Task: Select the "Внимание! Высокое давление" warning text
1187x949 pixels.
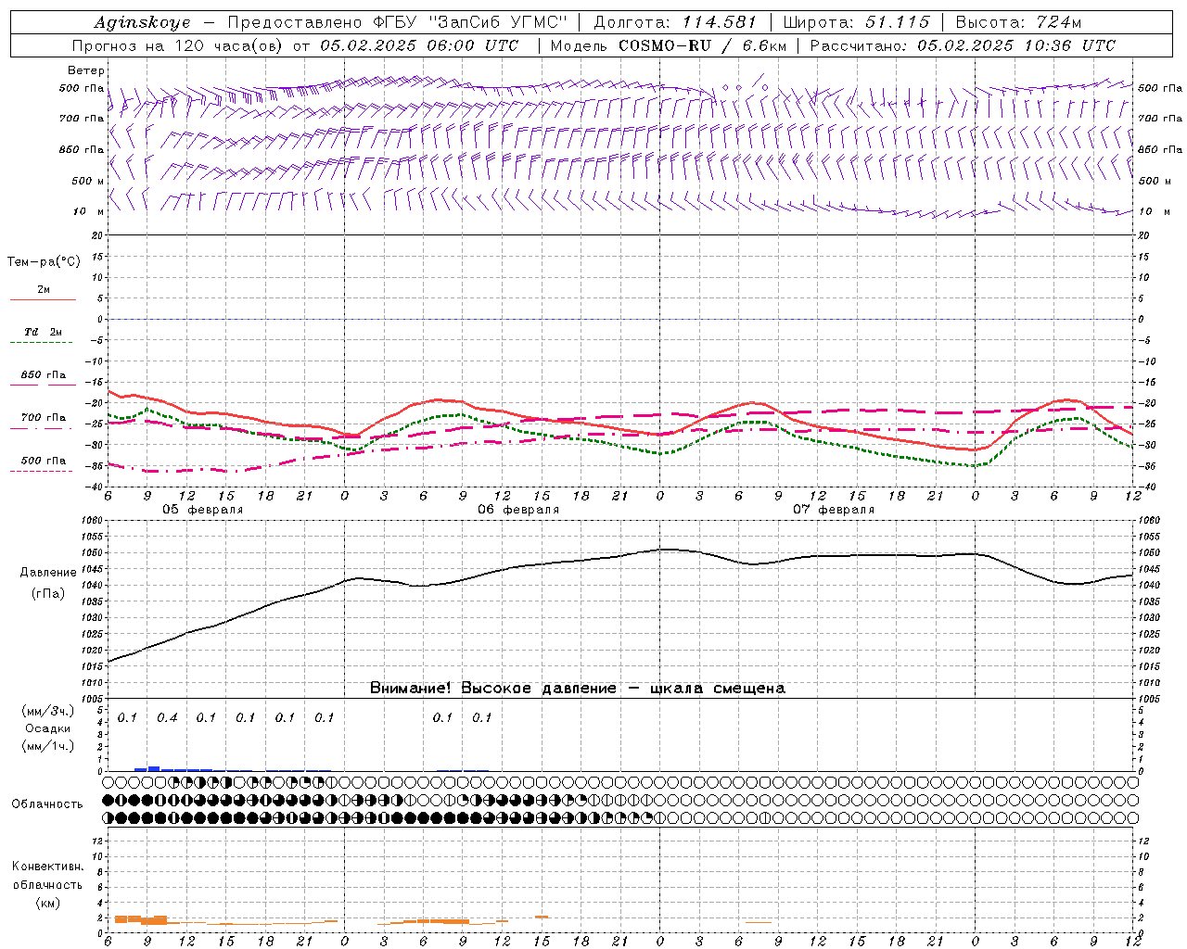Action: [x=492, y=689]
